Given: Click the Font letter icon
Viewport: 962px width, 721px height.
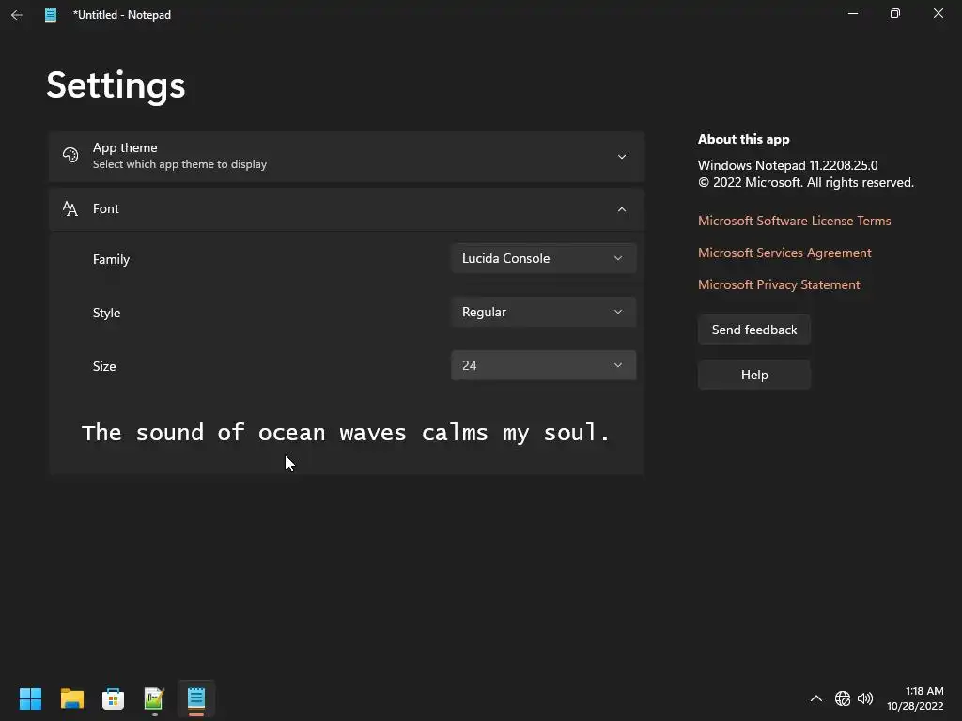Looking at the screenshot, I should coord(70,209).
